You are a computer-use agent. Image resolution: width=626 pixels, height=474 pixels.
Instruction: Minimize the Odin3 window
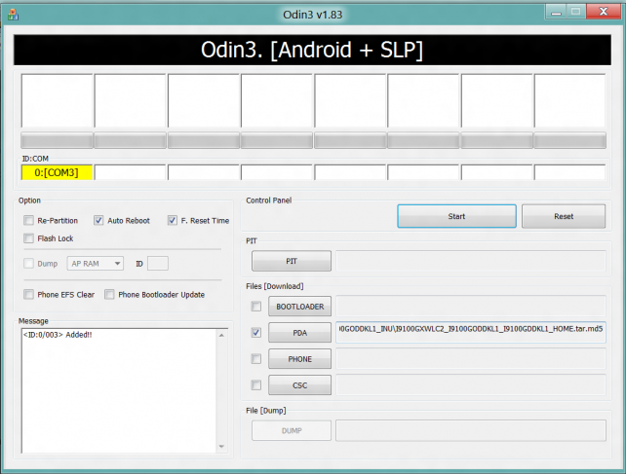[556, 12]
